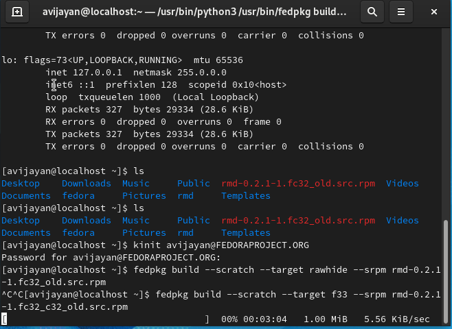Close the terminal window
452x329 pixels.
click(x=434, y=12)
